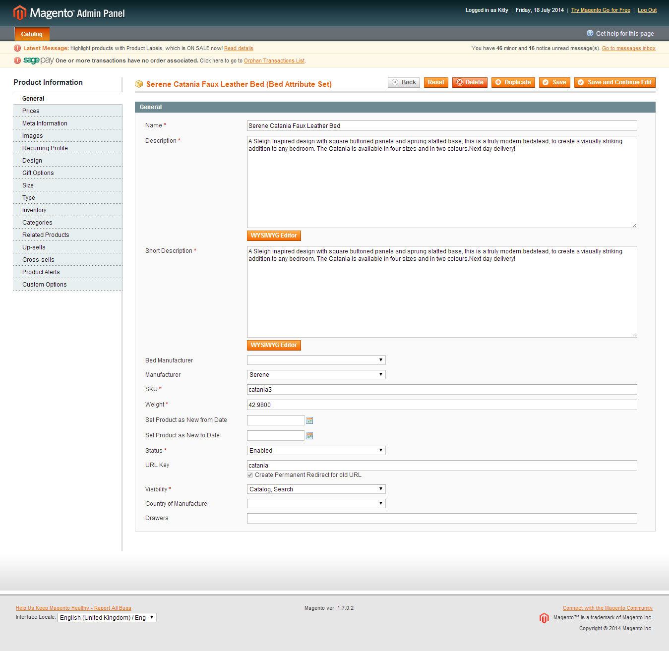669x651 pixels.
Task: Click the Magento logo icon in header
Action: [x=20, y=13]
